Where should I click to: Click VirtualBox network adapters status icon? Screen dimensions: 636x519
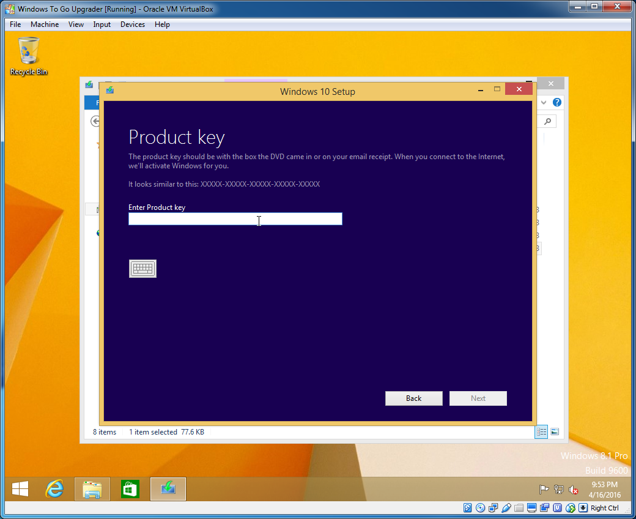[x=494, y=507]
